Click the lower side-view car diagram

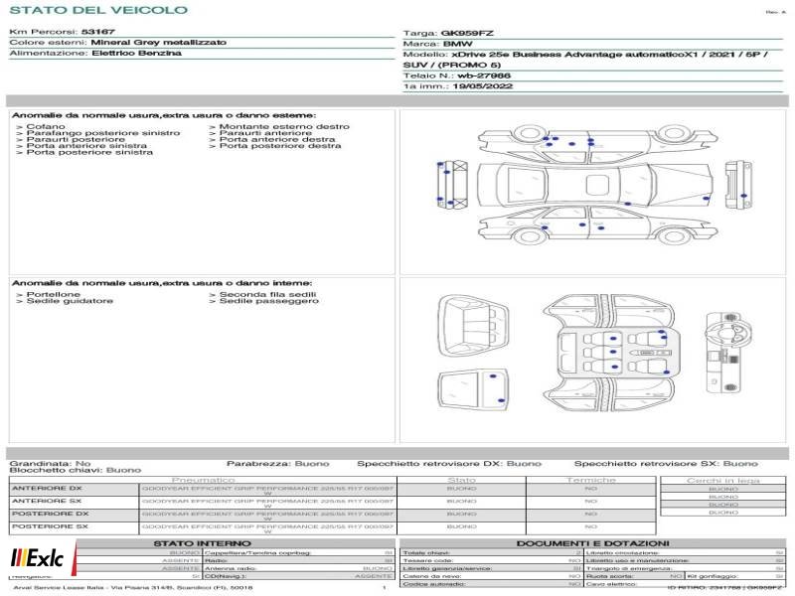point(597,225)
